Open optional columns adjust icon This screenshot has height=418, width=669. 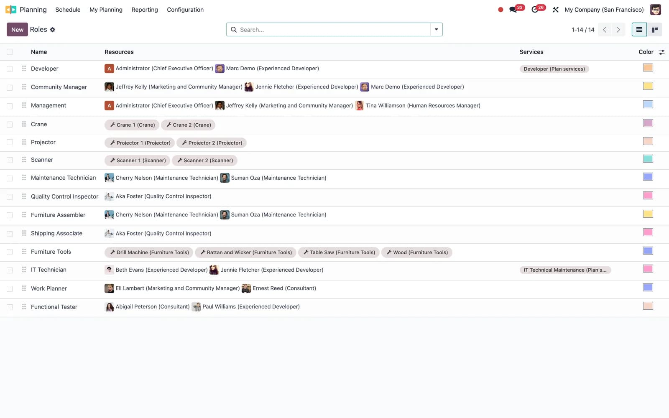(661, 52)
